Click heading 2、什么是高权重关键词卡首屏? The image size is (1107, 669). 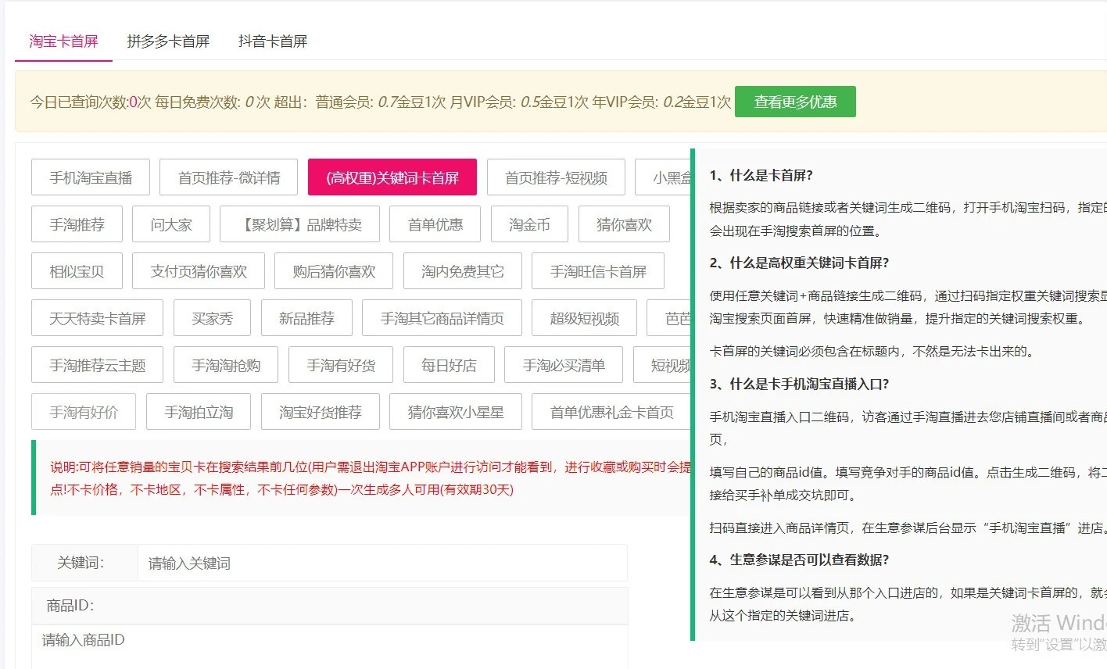click(800, 263)
